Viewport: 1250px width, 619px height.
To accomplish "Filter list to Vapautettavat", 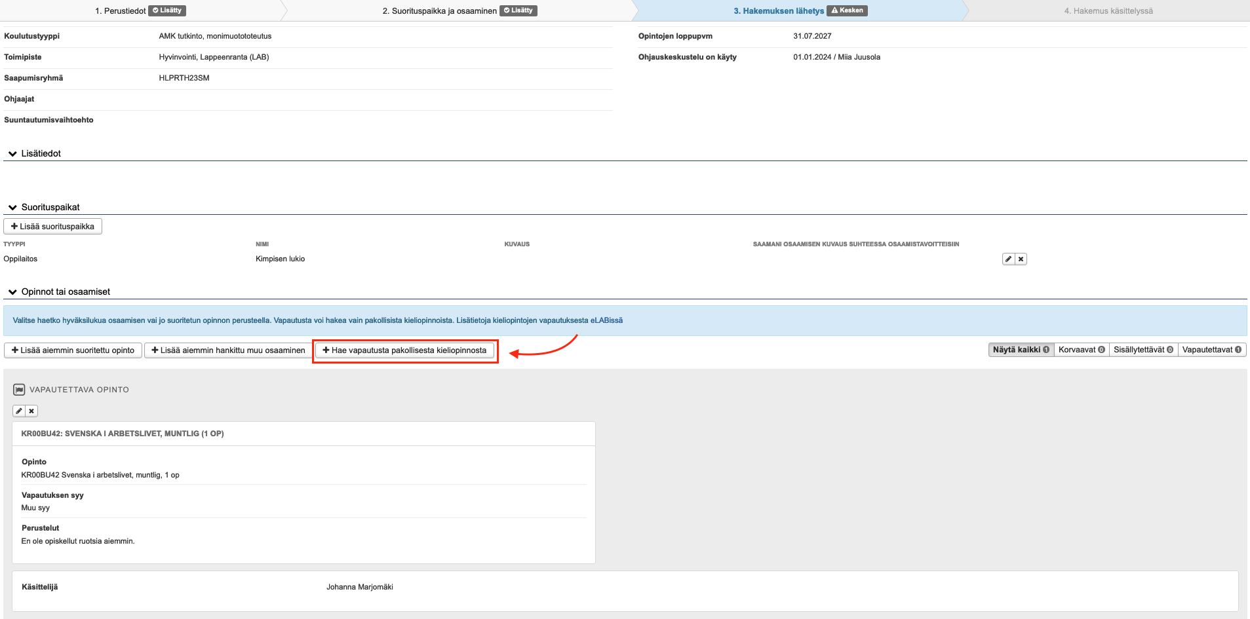I will (x=1211, y=350).
